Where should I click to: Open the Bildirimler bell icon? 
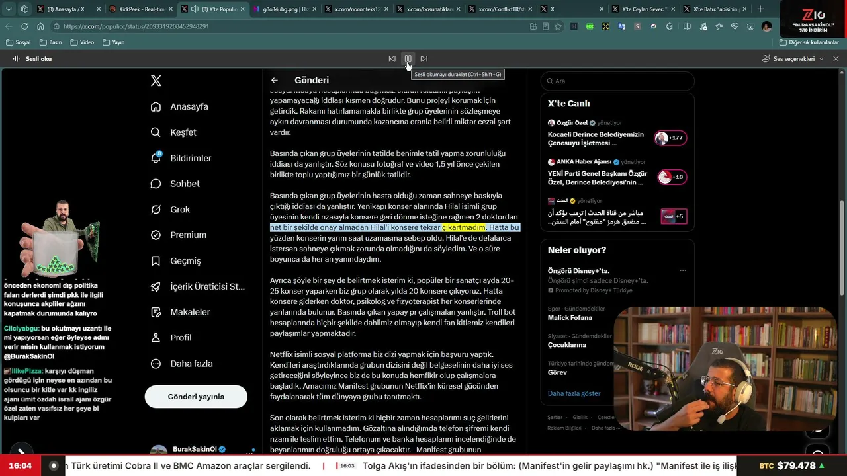click(156, 158)
